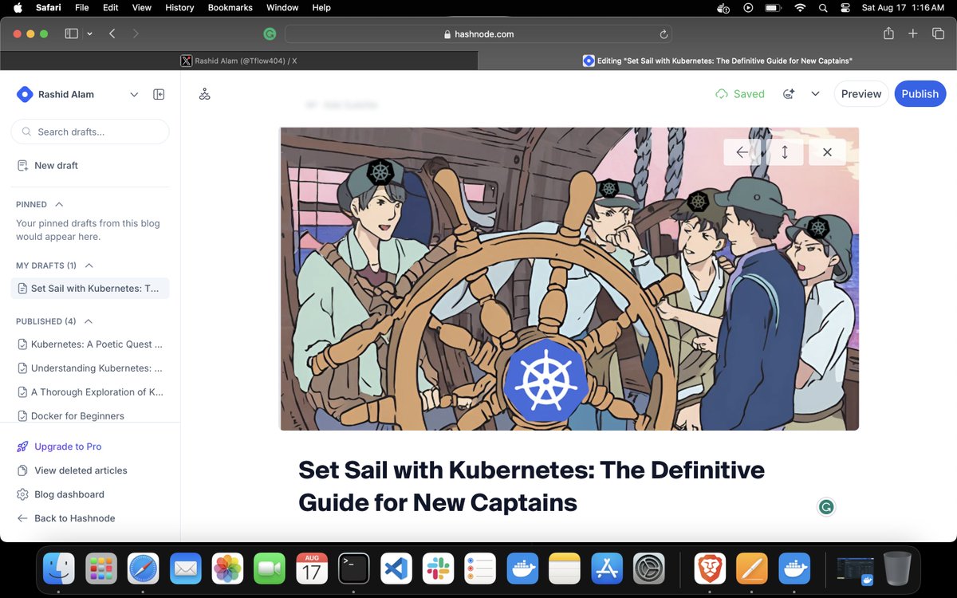Toggle Safari sidebar button
The height and width of the screenshot is (598, 957).
tap(71, 34)
